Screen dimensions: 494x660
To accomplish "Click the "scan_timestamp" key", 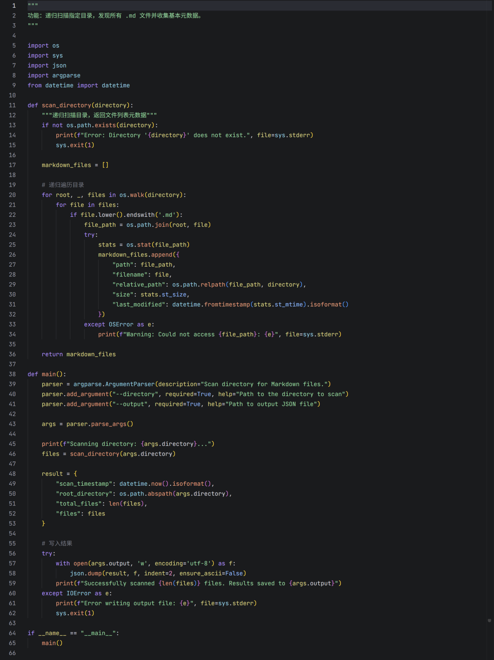I will click(84, 484).
